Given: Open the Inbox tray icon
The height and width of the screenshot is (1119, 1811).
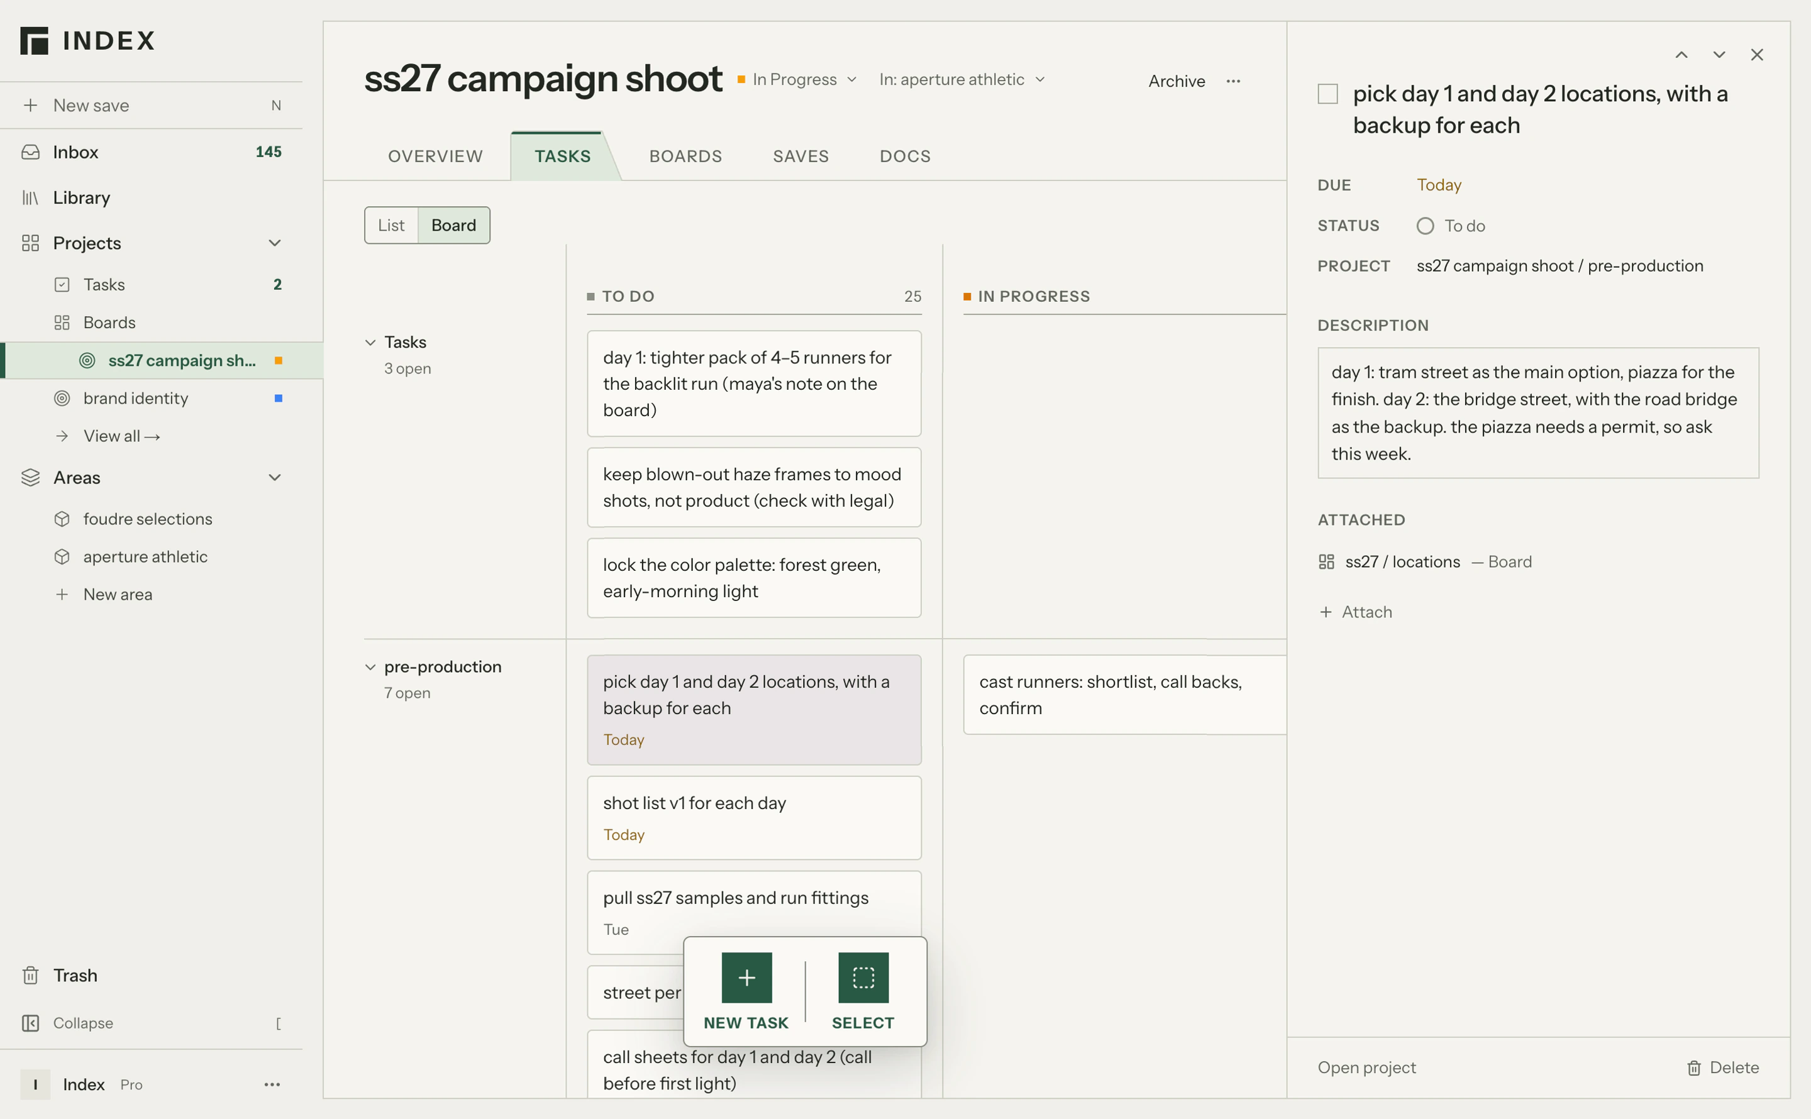Looking at the screenshot, I should 30,152.
